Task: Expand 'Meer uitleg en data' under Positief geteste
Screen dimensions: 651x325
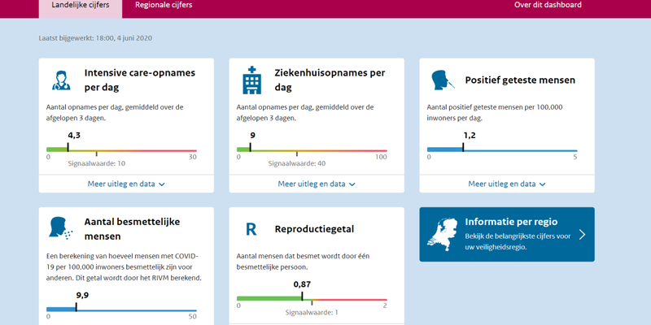Action: point(507,184)
